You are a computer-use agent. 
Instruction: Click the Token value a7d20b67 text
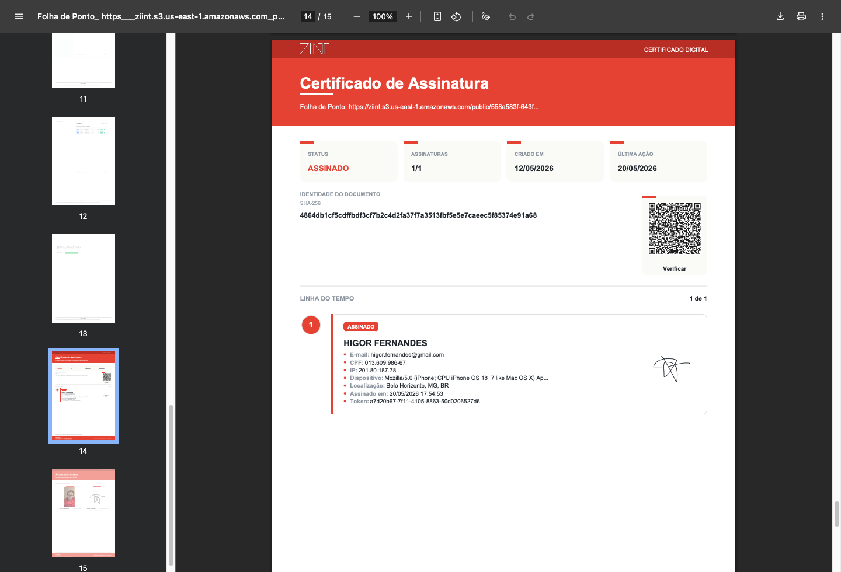(425, 402)
